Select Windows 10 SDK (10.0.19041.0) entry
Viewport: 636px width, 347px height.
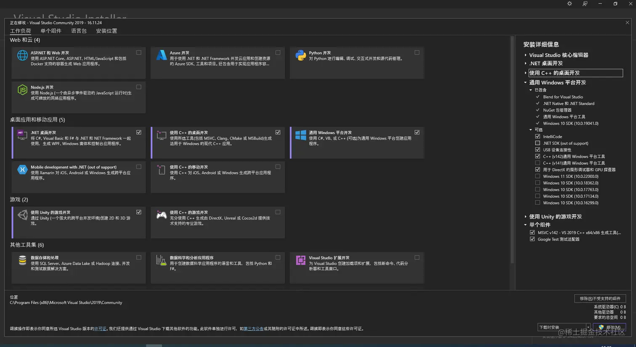(x=570, y=124)
